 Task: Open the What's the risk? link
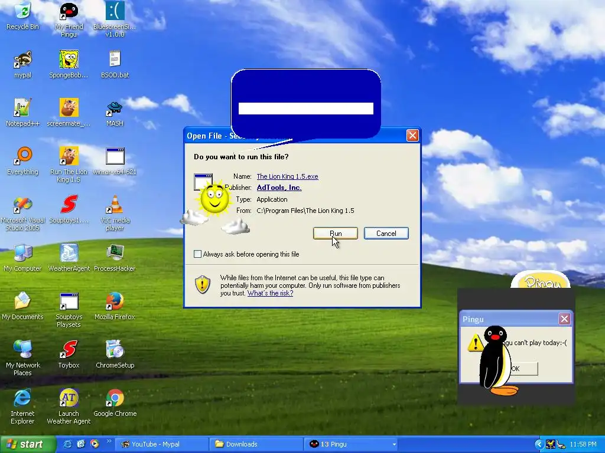coord(270,293)
